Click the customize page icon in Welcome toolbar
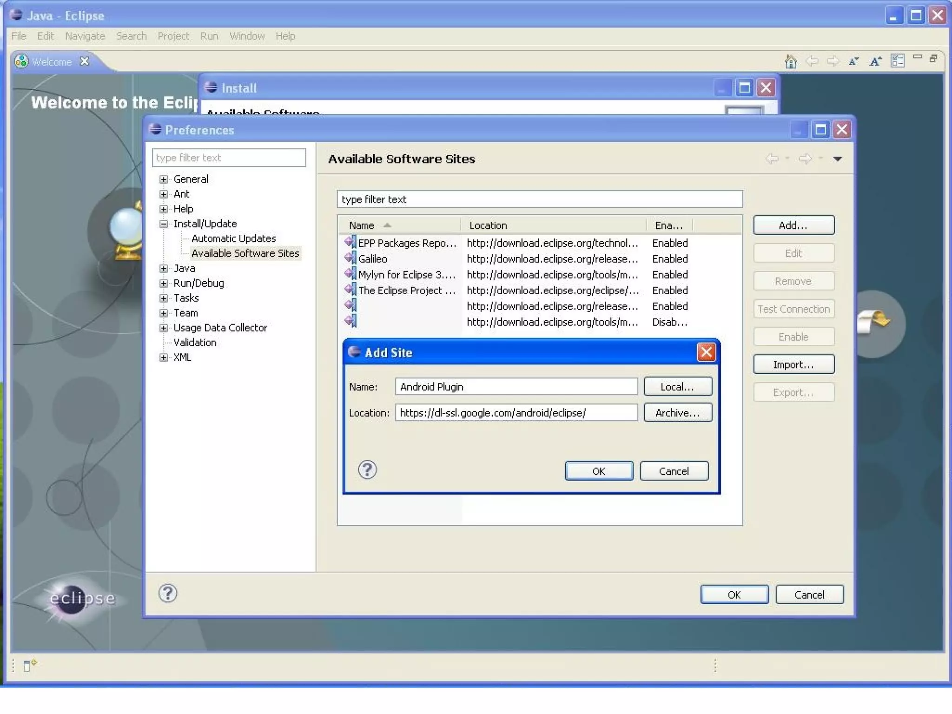This screenshot has width=952, height=714. (x=898, y=61)
